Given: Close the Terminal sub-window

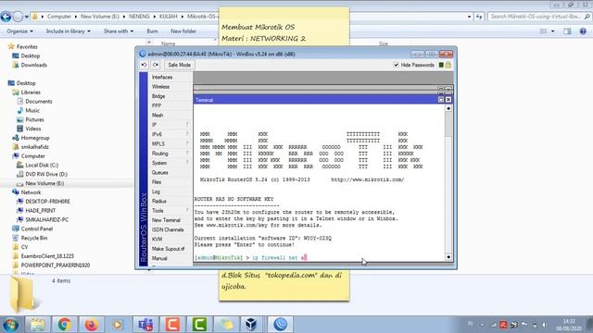Looking at the screenshot, I should click(448, 100).
